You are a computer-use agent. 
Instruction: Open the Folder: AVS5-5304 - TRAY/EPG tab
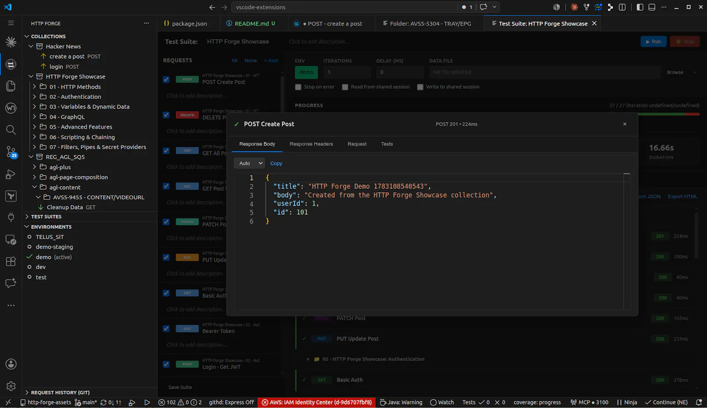(x=430, y=23)
